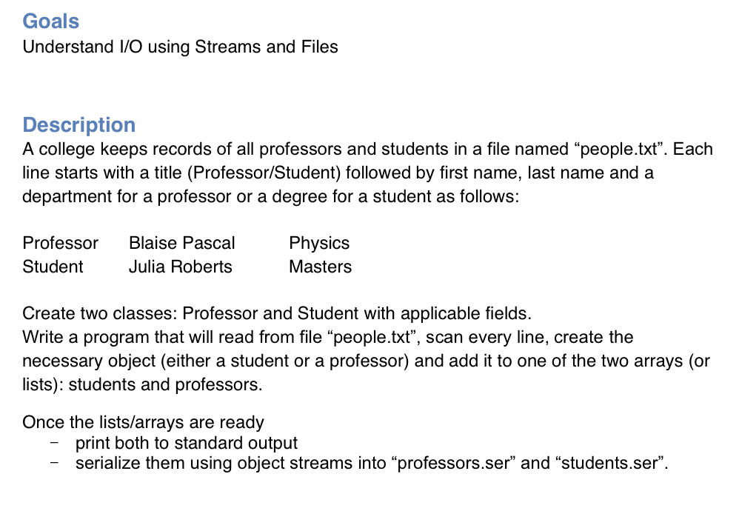Click the text 'lists): students and professors.'

click(142, 384)
